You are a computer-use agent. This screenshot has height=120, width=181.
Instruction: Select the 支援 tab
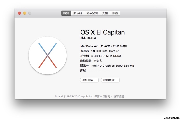click(x=105, y=13)
